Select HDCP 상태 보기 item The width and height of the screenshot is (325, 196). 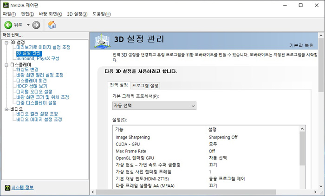click(32, 86)
